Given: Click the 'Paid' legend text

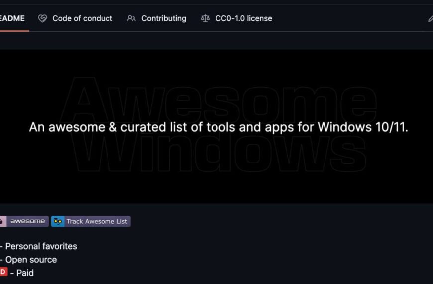Looking at the screenshot, I should pyautogui.click(x=25, y=273).
